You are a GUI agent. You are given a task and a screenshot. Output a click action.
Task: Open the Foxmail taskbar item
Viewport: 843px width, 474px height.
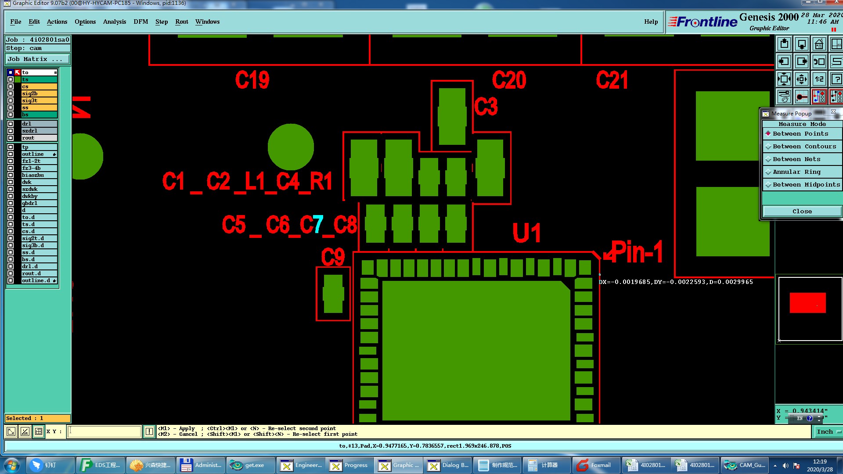tap(596, 465)
